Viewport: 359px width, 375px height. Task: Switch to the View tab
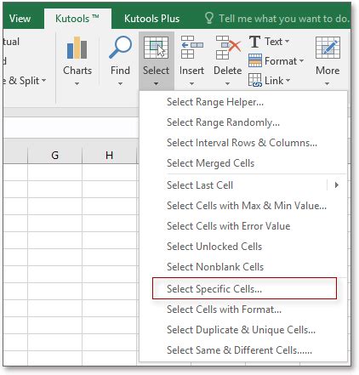pyautogui.click(x=20, y=19)
